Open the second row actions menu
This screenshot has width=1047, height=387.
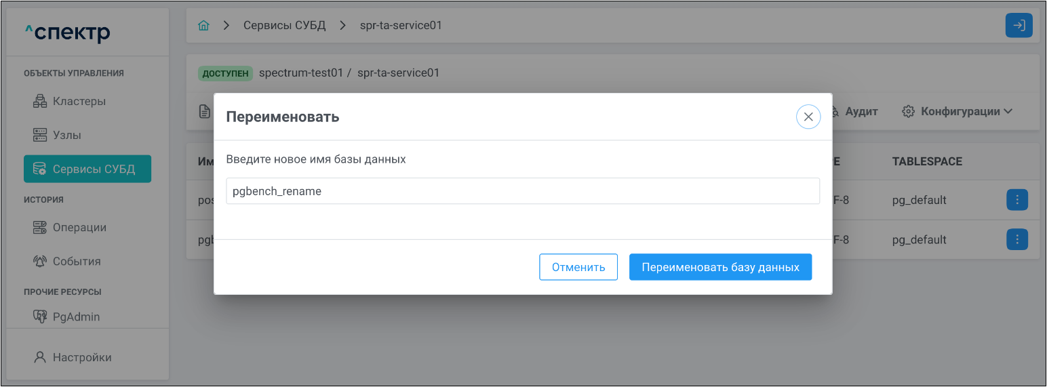[1017, 239]
